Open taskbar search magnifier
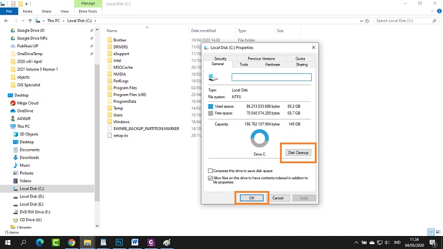The height and width of the screenshot is (249, 443). pos(24,242)
